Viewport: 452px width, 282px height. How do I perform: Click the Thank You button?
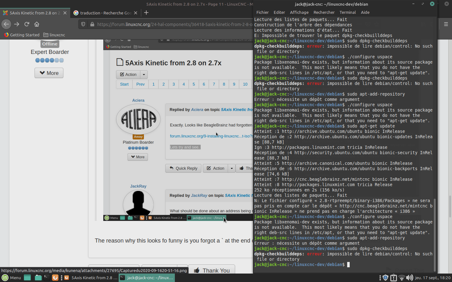pos(212,270)
